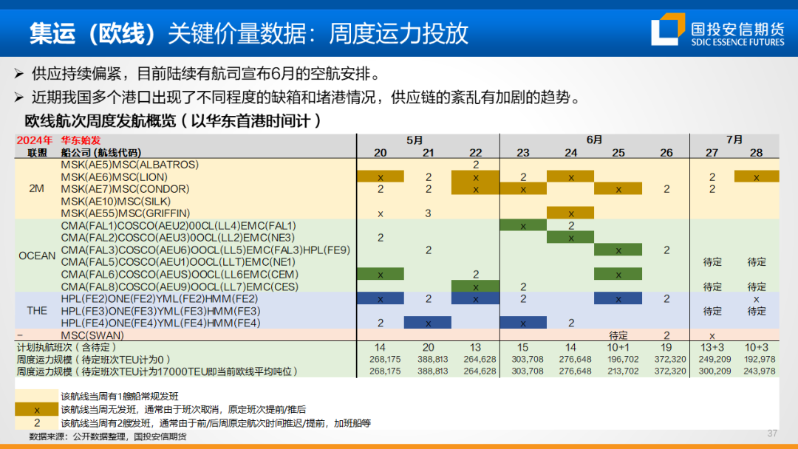Click the blue x cell for HPL(FE4) week 21

[428, 323]
